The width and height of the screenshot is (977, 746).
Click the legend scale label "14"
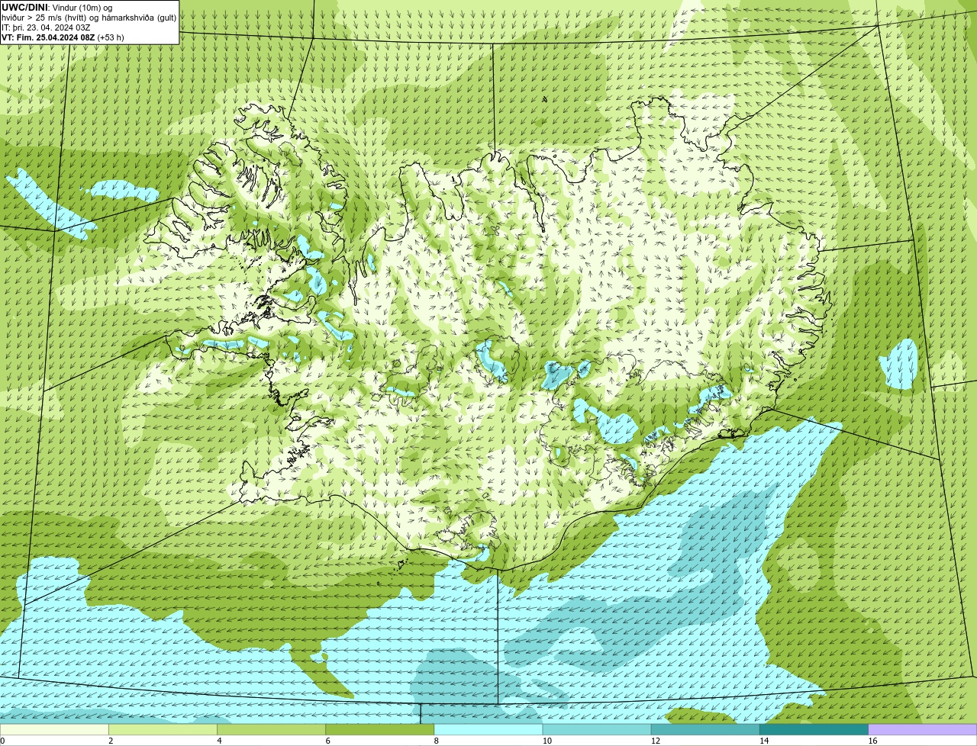pos(763,741)
